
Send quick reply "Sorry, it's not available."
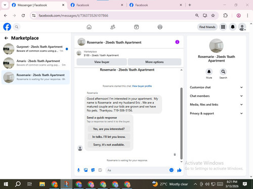click(x=109, y=145)
